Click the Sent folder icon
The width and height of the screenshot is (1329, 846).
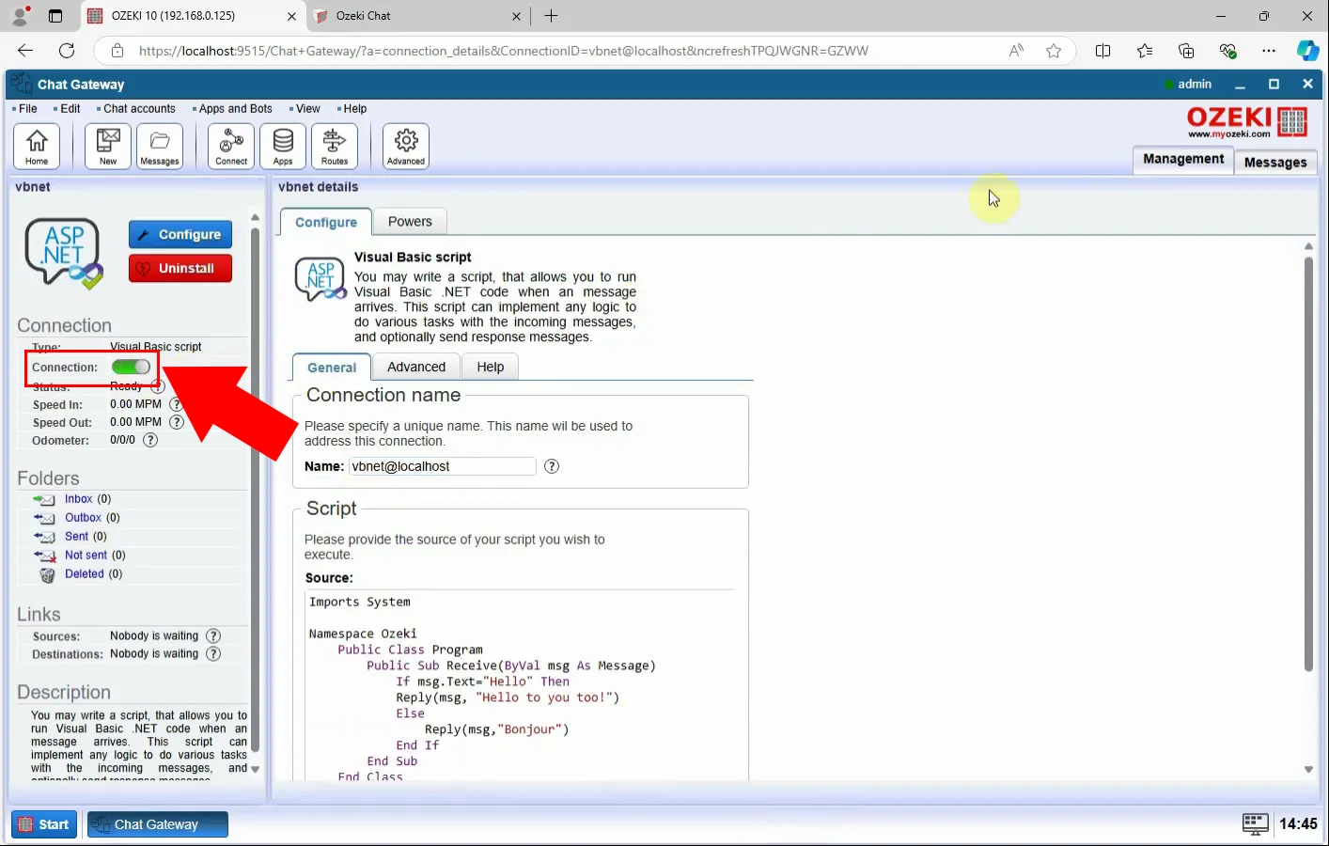(x=44, y=537)
